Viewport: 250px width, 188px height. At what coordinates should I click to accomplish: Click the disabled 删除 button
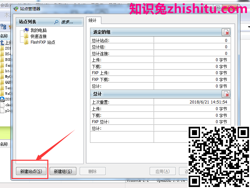[x=92, y=171]
